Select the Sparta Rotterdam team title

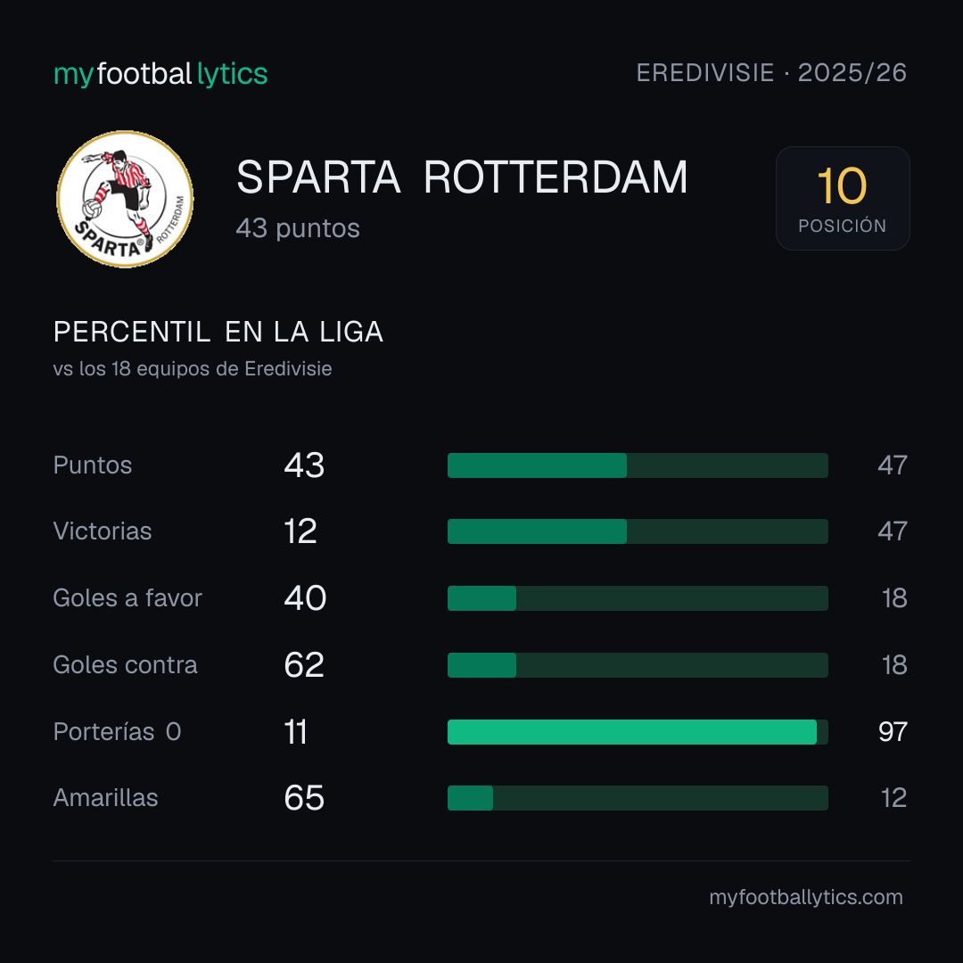point(462,177)
